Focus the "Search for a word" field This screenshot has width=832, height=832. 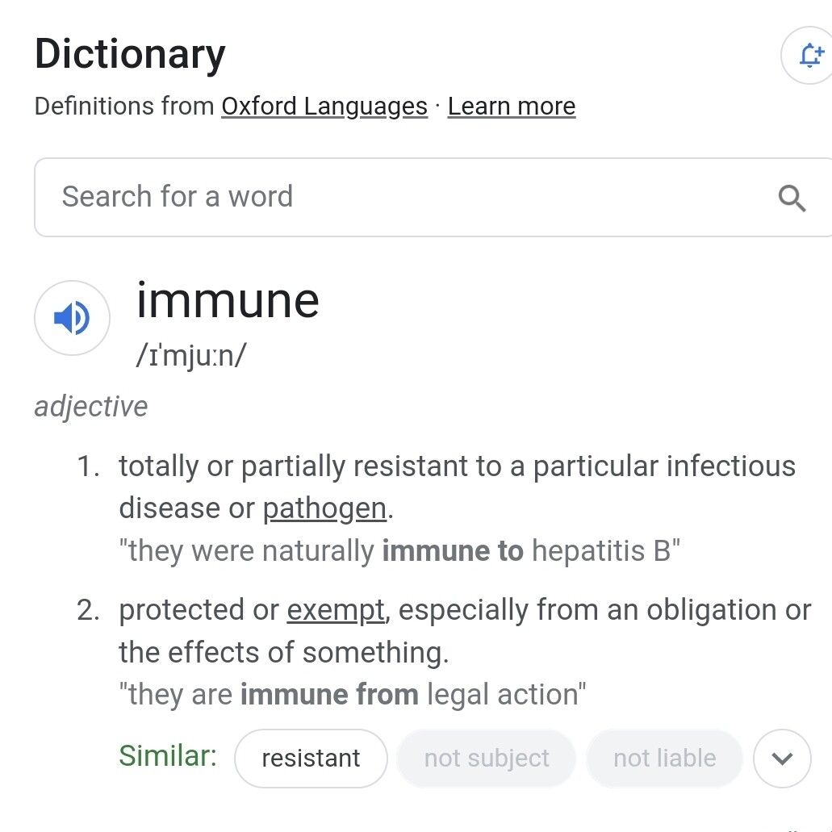click(433, 197)
